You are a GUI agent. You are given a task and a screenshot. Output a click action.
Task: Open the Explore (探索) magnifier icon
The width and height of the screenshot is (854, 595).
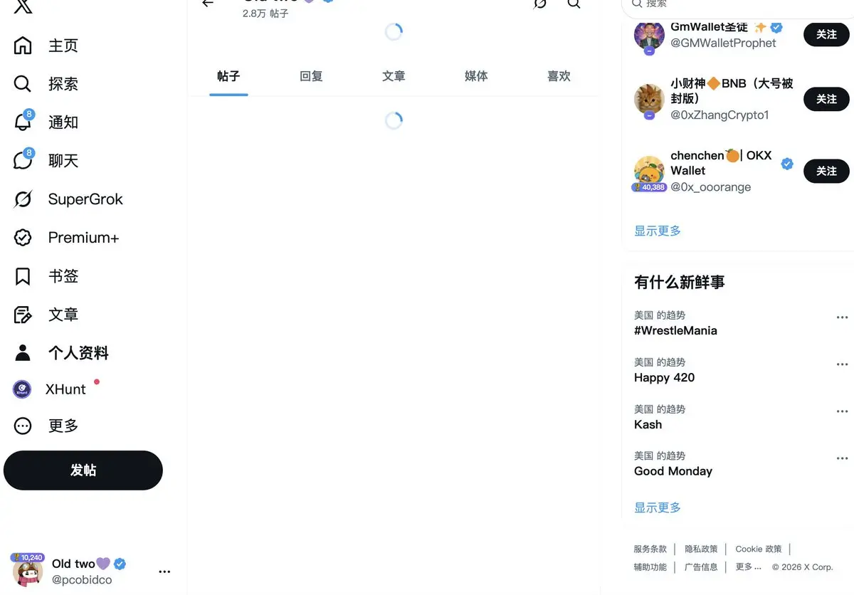tap(23, 84)
